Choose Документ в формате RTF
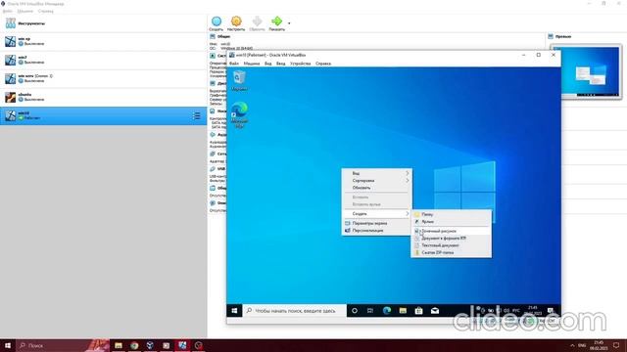627x352 pixels. (451, 239)
